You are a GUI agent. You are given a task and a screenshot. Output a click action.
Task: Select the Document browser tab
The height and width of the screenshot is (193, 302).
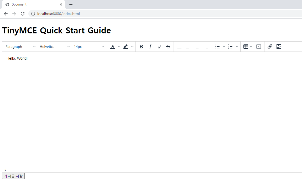34,4
